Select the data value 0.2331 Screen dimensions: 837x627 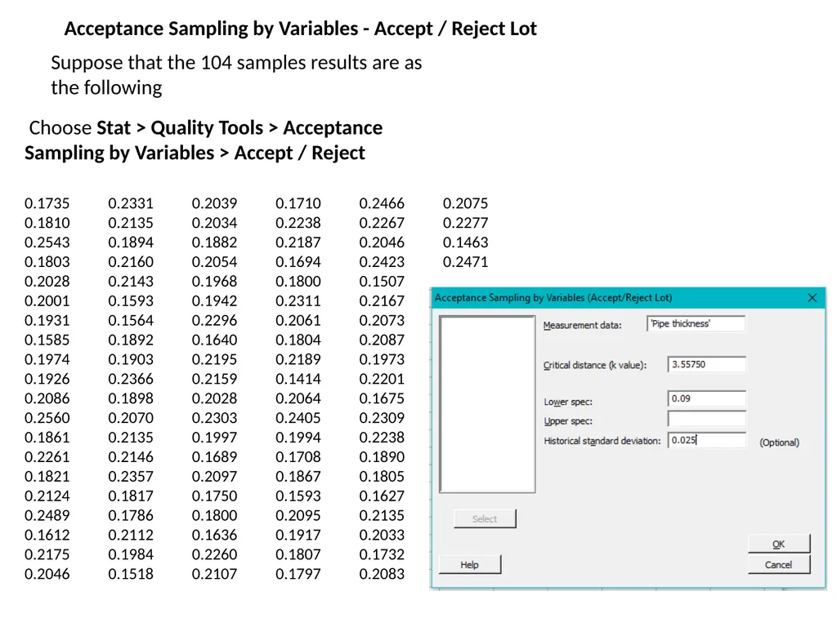coord(131,203)
